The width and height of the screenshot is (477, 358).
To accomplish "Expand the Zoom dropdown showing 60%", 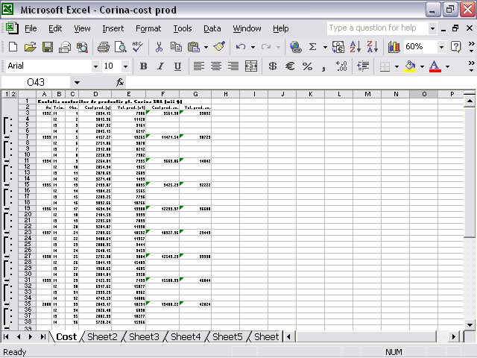I will pos(441,47).
